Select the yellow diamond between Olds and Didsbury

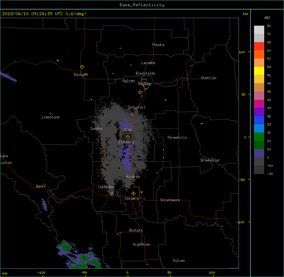tap(128, 137)
